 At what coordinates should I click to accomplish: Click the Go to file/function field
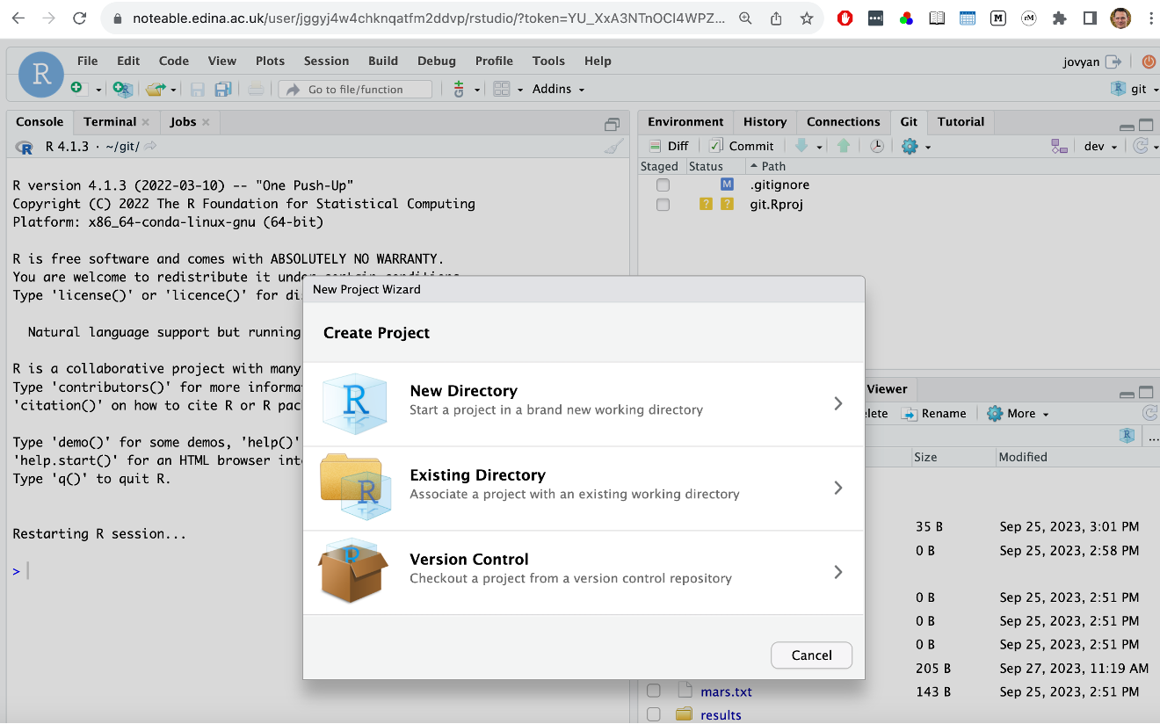(355, 89)
